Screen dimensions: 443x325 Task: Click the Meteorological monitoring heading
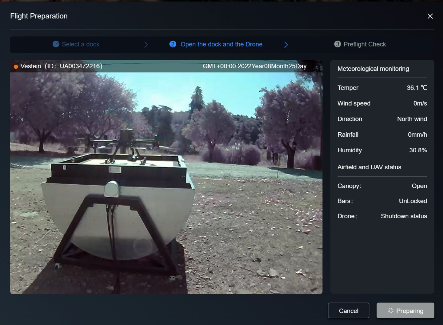pos(373,69)
